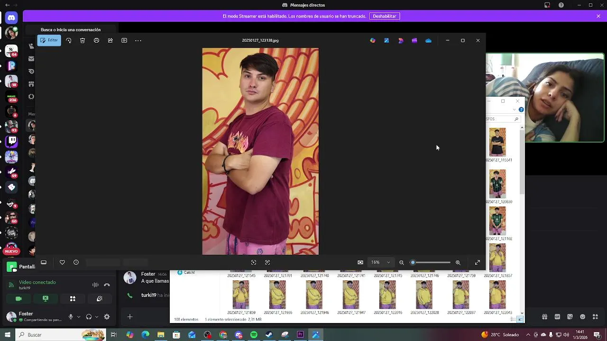Share the photo using the share icon
The width and height of the screenshot is (607, 341).
coord(110,41)
